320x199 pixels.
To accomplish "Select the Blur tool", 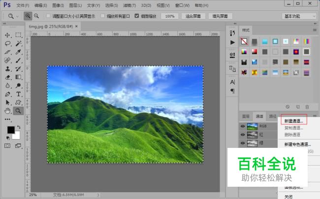I will 7,85.
